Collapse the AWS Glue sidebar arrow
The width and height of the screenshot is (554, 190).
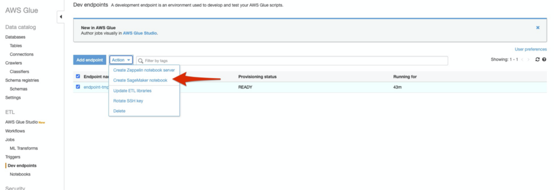click(x=61, y=17)
